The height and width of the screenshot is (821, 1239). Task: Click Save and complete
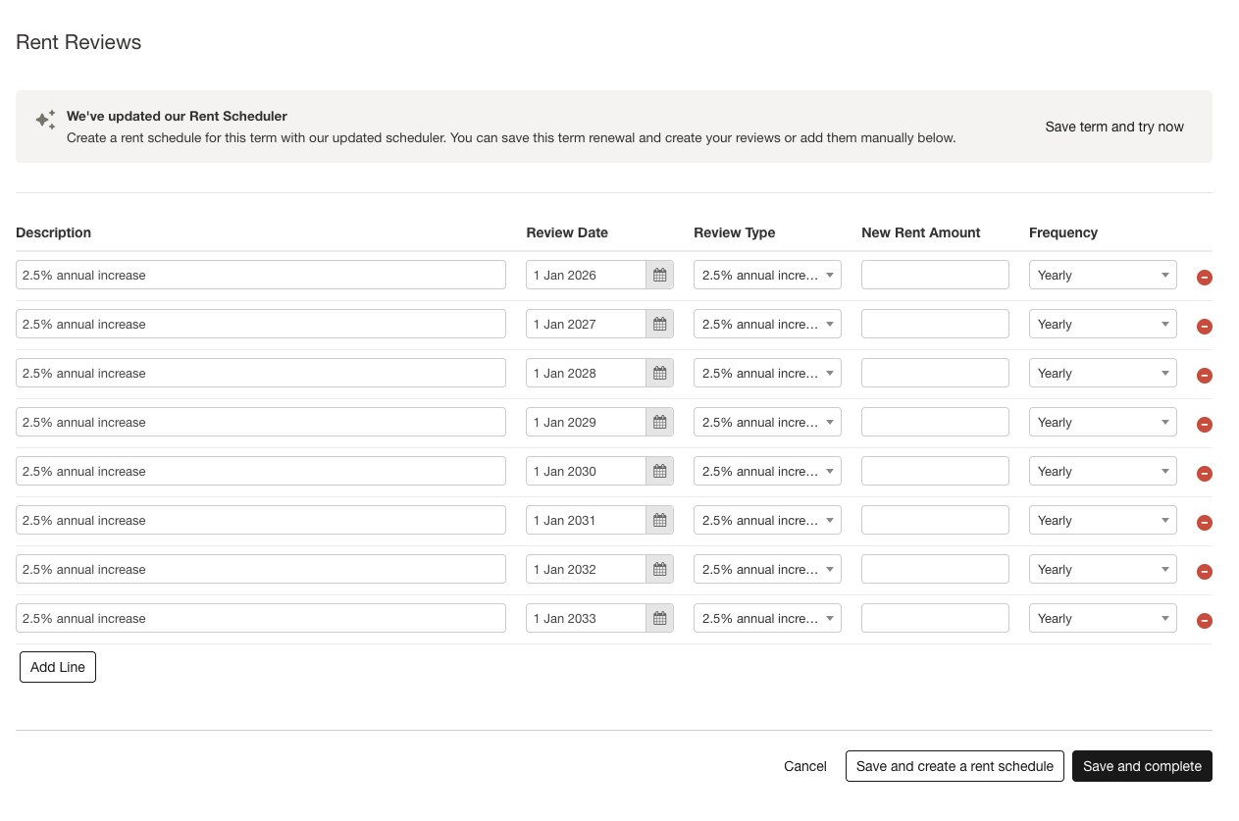[x=1142, y=766]
